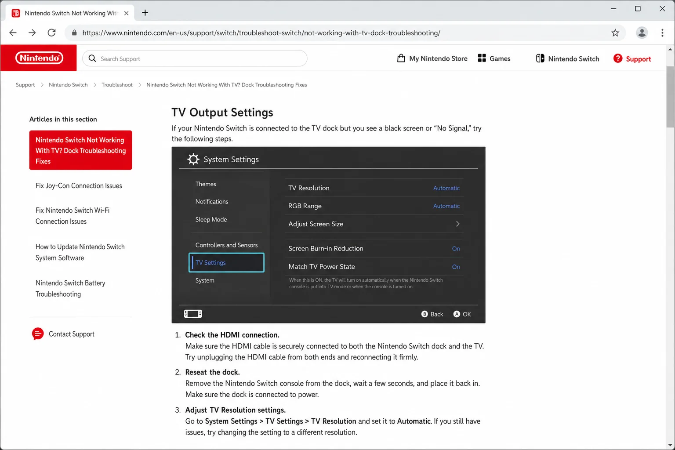Open My Nintendo Store bag icon
Screen dimensions: 675x450
401,58
